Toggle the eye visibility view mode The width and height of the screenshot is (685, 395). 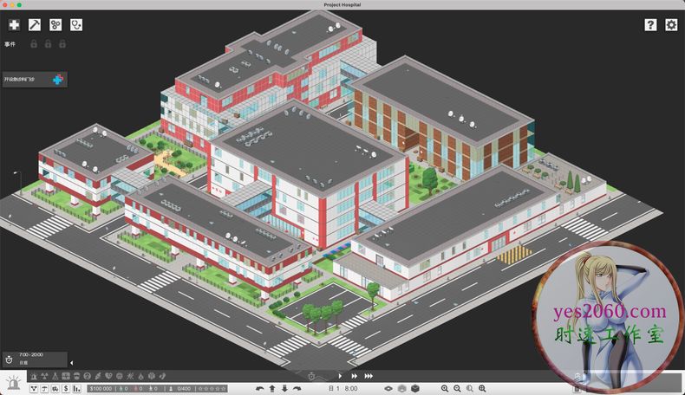click(389, 388)
